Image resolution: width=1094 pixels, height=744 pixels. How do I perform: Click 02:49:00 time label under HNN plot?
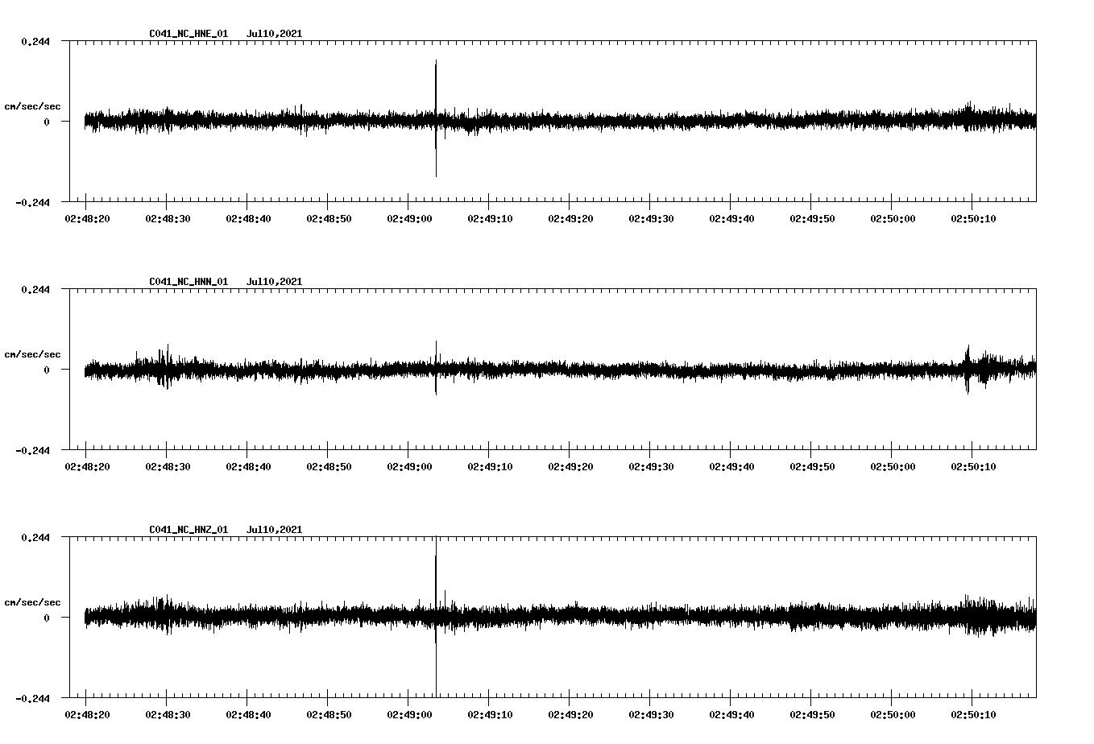point(409,466)
